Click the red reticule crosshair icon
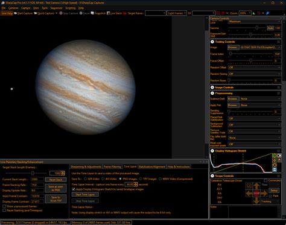The width and height of the screenshot is (286, 225). 223,13
